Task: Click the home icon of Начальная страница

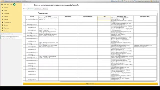Action: point(2,34)
